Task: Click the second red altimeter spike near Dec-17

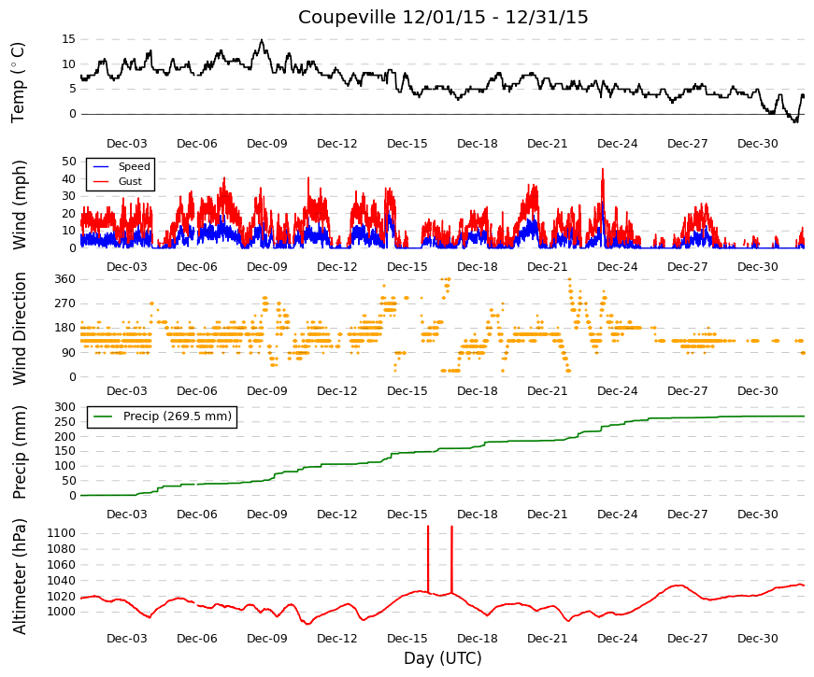Action: pos(451,559)
